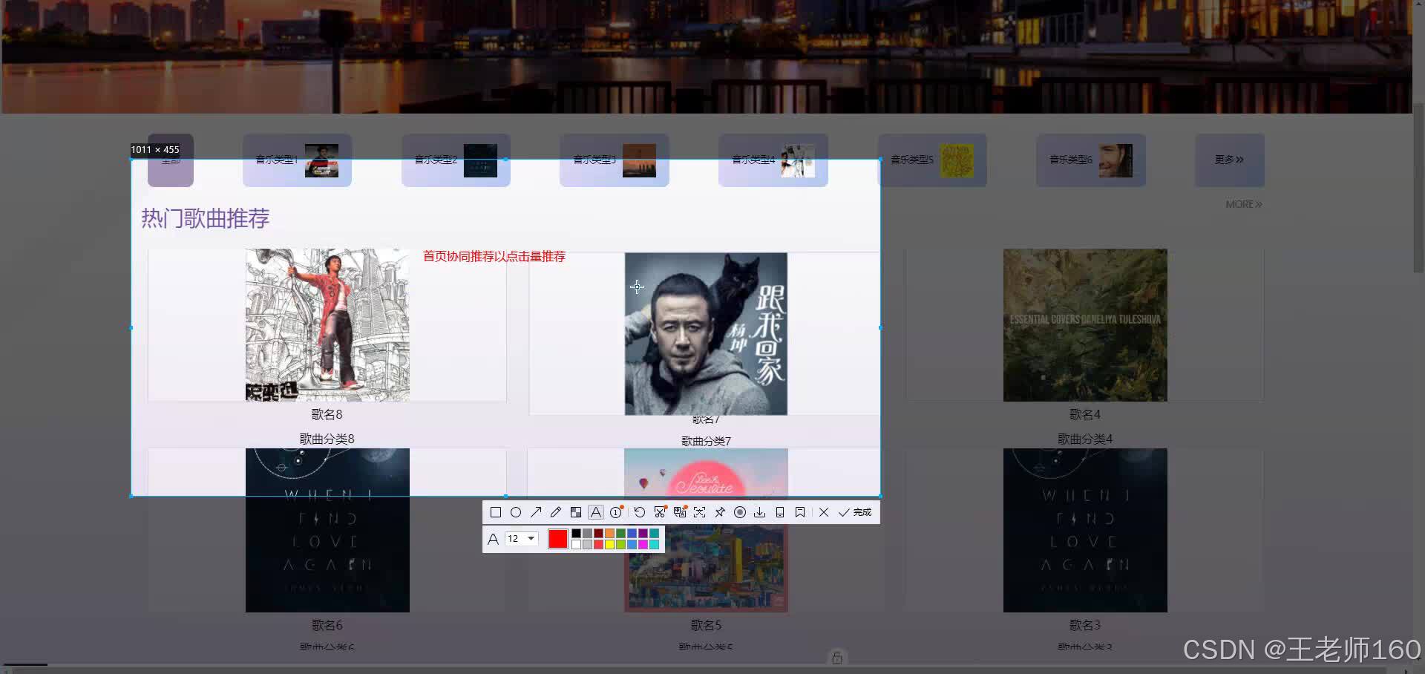Pick the dark green color swatch

pos(620,533)
